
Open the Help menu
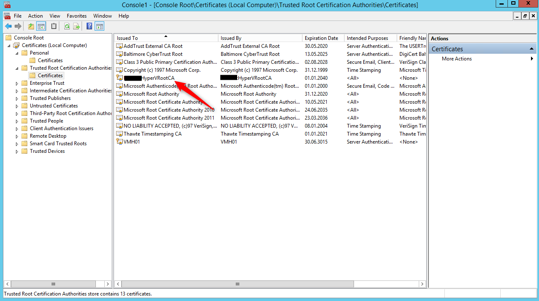[x=124, y=16]
